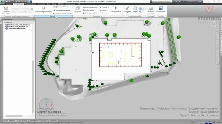Open the Align Camera dropdown arrow
Screen dimensions: 222x124
(71, 10)
